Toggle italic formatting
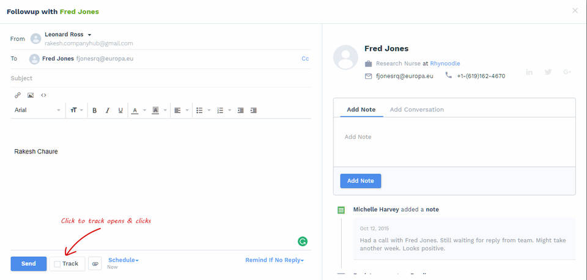The height and width of the screenshot is (280, 587). click(108, 111)
